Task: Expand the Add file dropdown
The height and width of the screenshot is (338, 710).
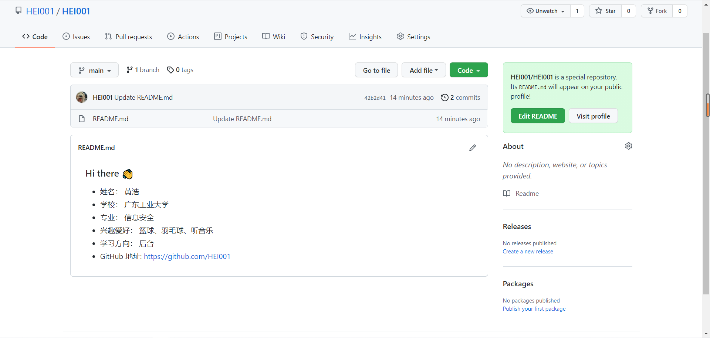Action: point(424,70)
